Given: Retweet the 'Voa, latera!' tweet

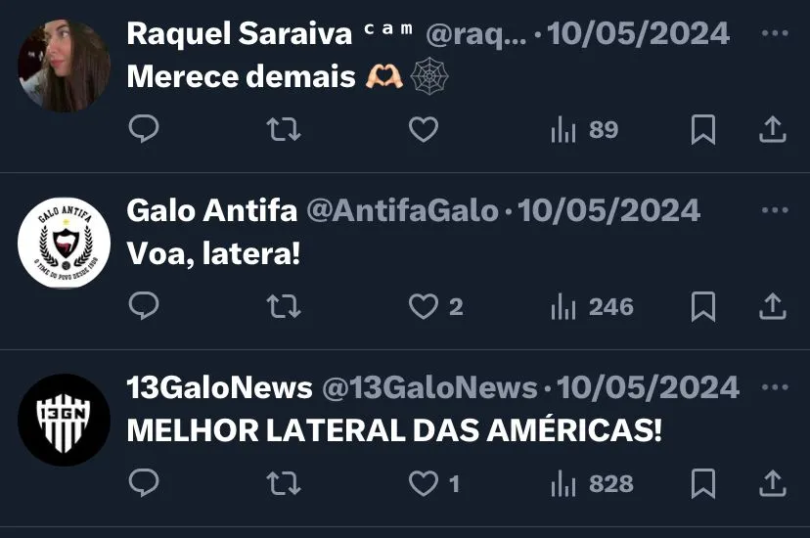Looking at the screenshot, I should coord(284,307).
